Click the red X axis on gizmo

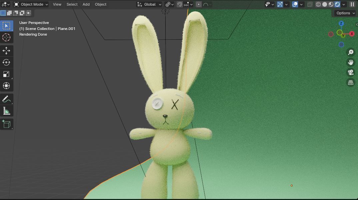tap(352, 34)
